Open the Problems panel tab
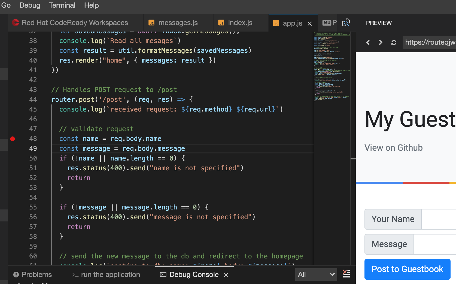The image size is (456, 284). [x=32, y=274]
